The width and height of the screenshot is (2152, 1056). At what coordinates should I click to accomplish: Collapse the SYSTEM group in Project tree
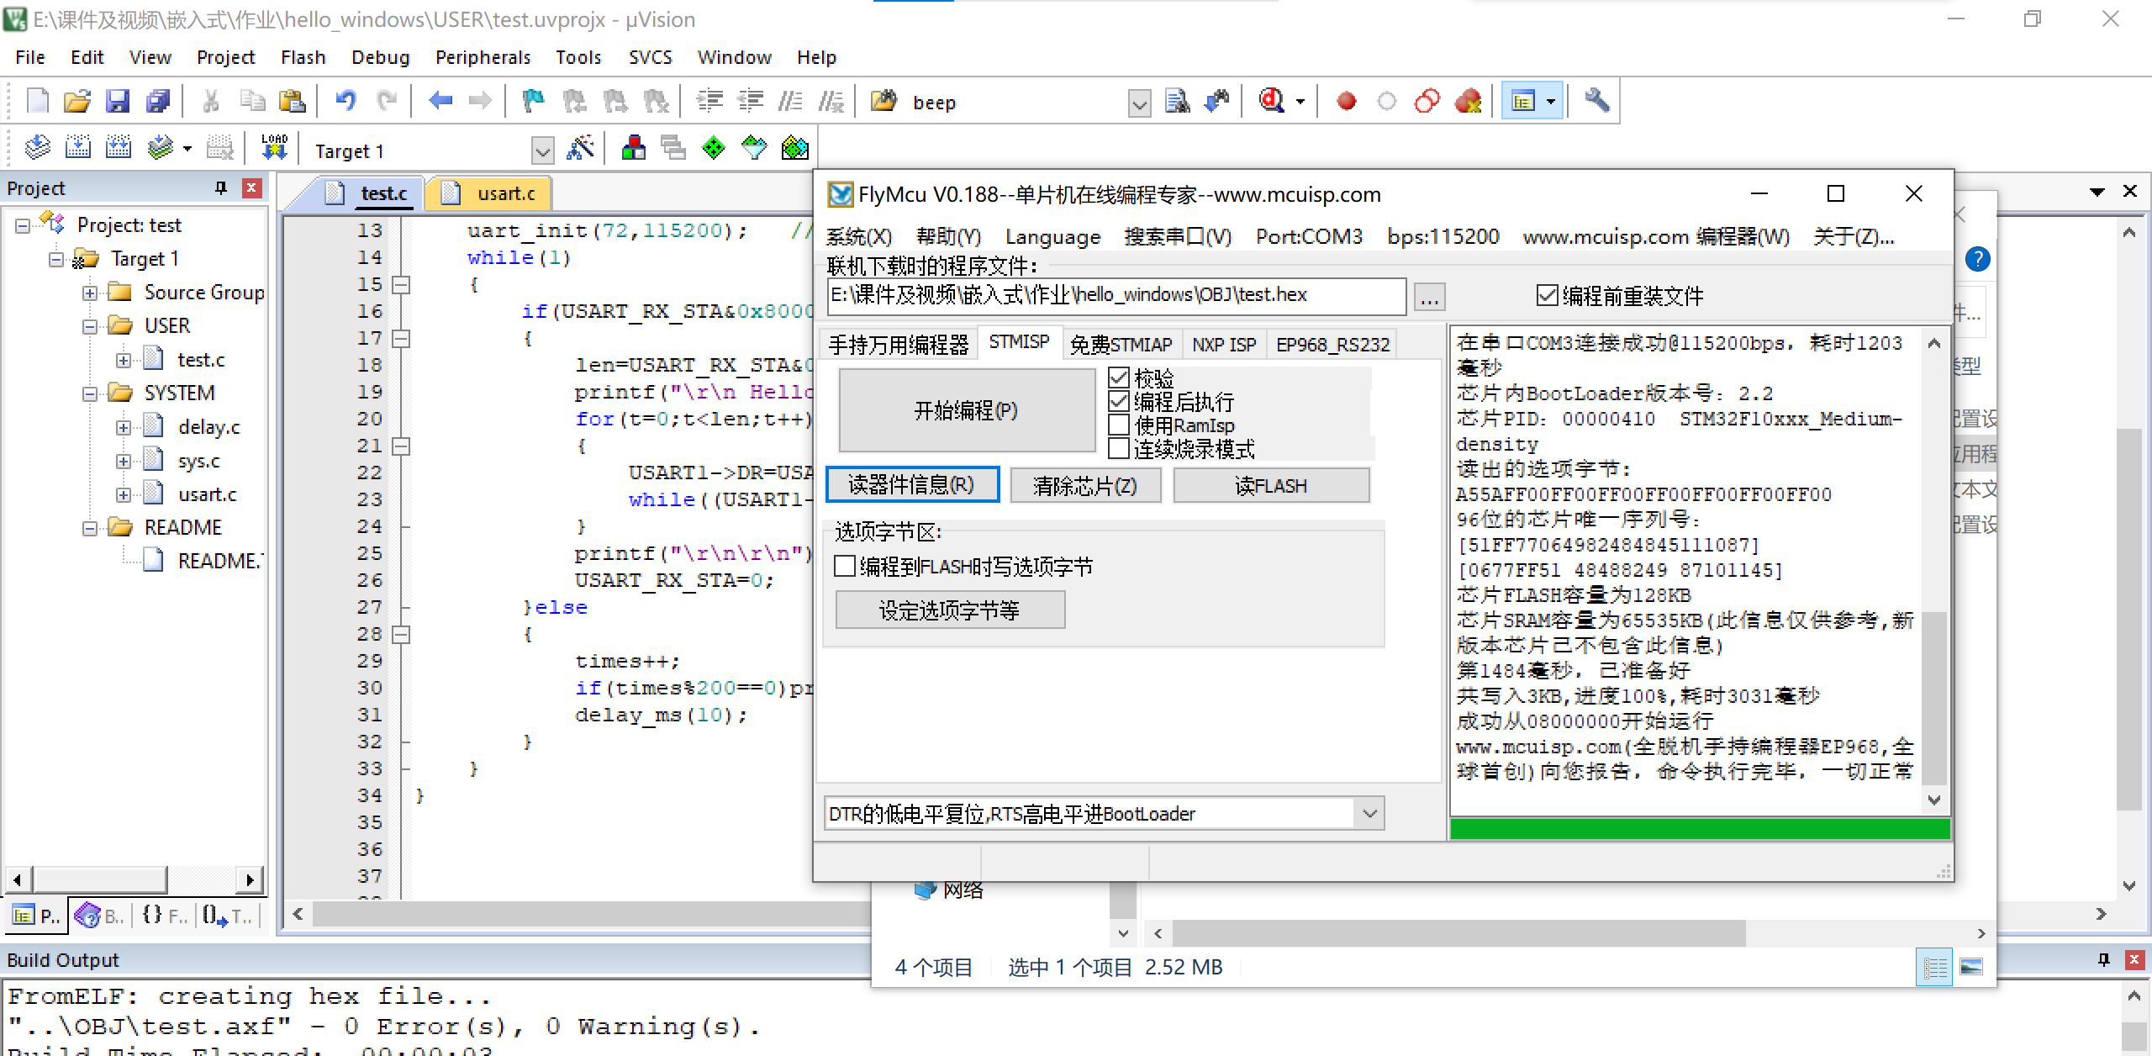pyautogui.click(x=90, y=393)
